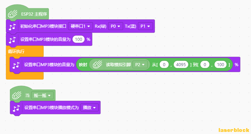Open the 播放 playback mode dropdown

click(x=89, y=107)
